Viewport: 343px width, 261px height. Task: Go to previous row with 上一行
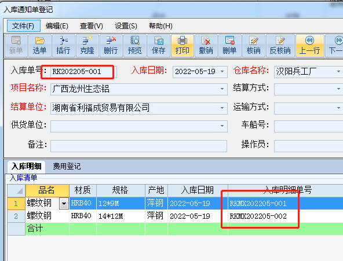310,46
